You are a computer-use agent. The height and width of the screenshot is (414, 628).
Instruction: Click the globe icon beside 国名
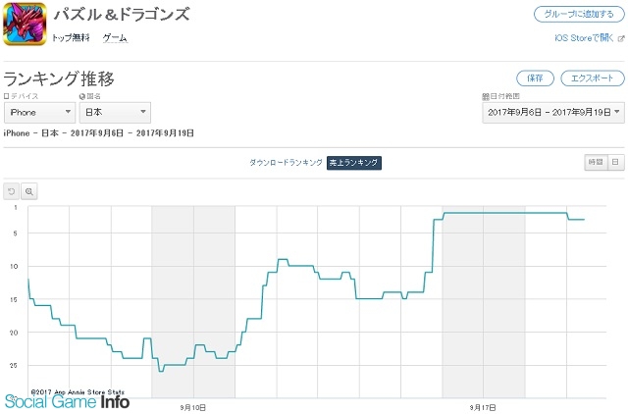81,96
